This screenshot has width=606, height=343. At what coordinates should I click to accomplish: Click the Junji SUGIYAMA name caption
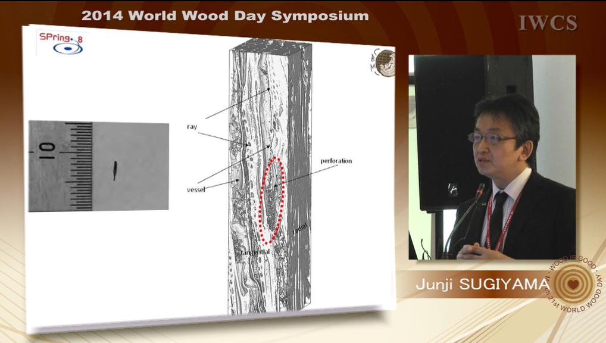coord(481,285)
